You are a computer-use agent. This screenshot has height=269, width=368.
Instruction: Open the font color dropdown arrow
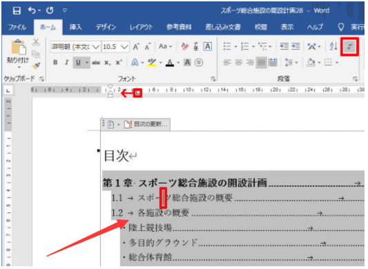(x=178, y=63)
